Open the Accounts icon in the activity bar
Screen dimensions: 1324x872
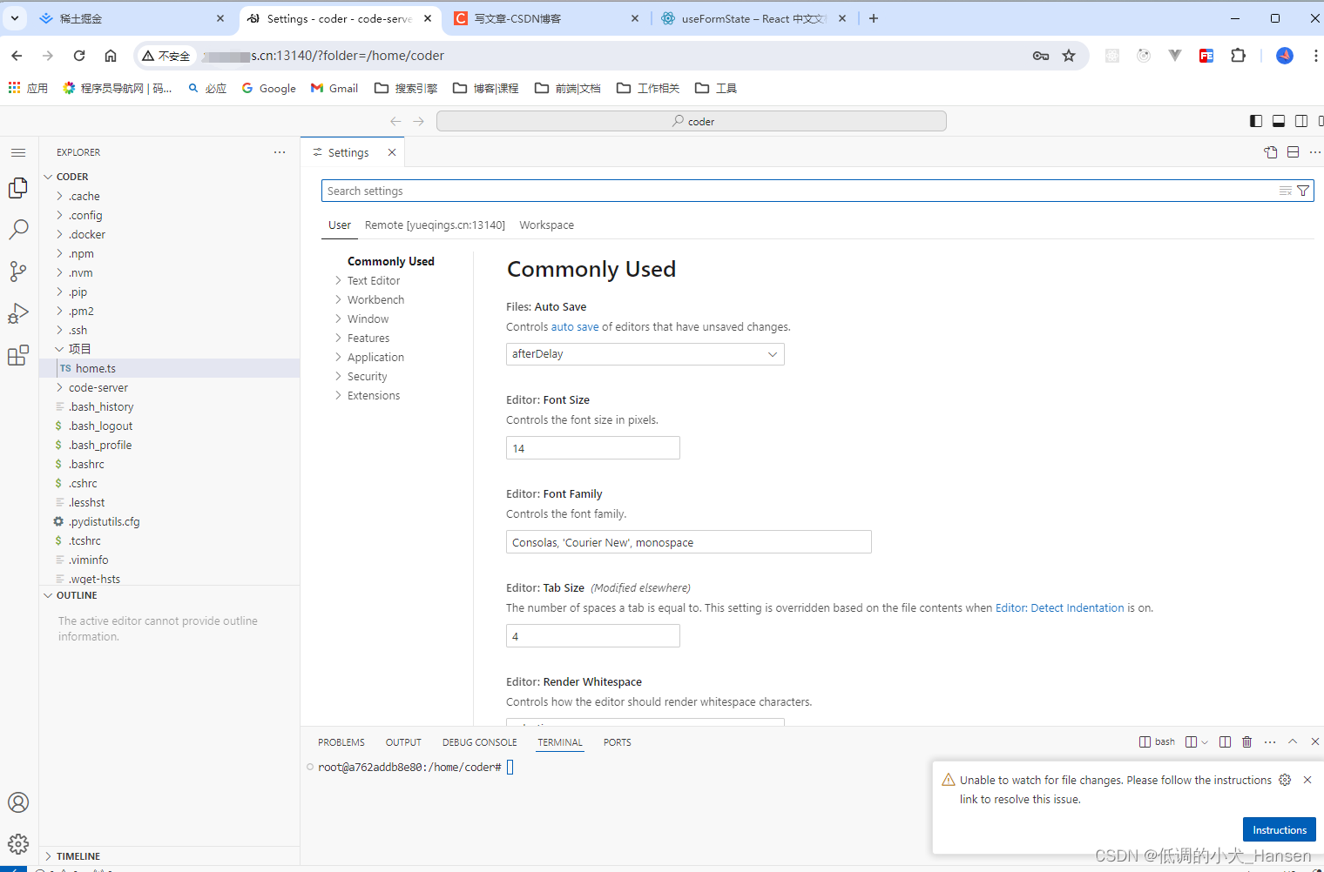coord(18,802)
